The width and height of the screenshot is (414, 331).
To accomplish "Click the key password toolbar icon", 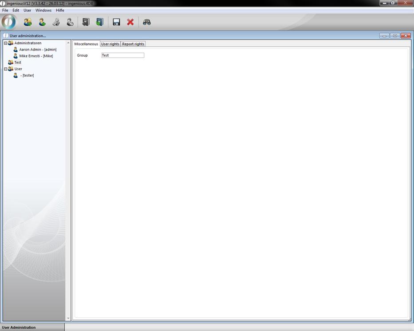I will tap(56, 22).
